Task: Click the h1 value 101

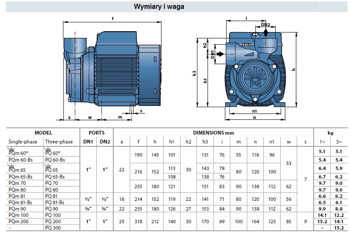Action: (x=172, y=155)
